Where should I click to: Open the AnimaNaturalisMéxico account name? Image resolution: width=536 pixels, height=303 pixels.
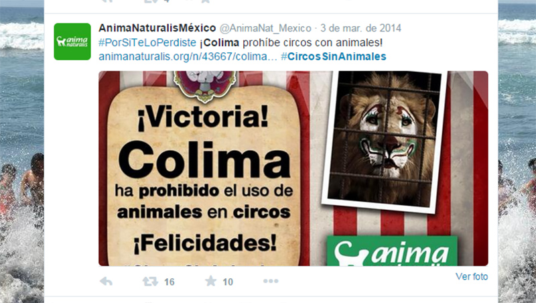[157, 28]
